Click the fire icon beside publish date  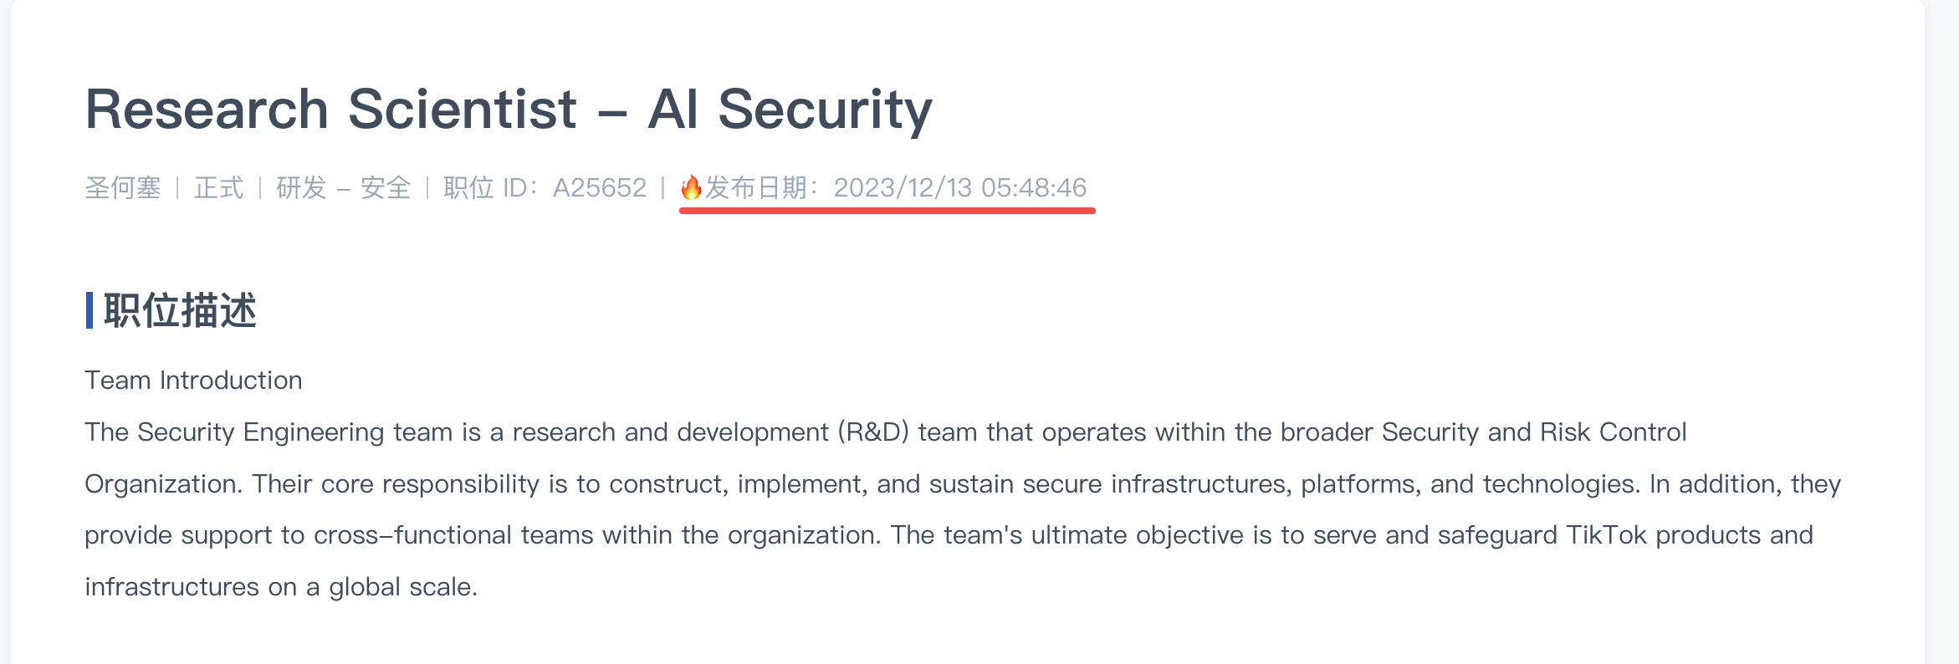pos(691,187)
